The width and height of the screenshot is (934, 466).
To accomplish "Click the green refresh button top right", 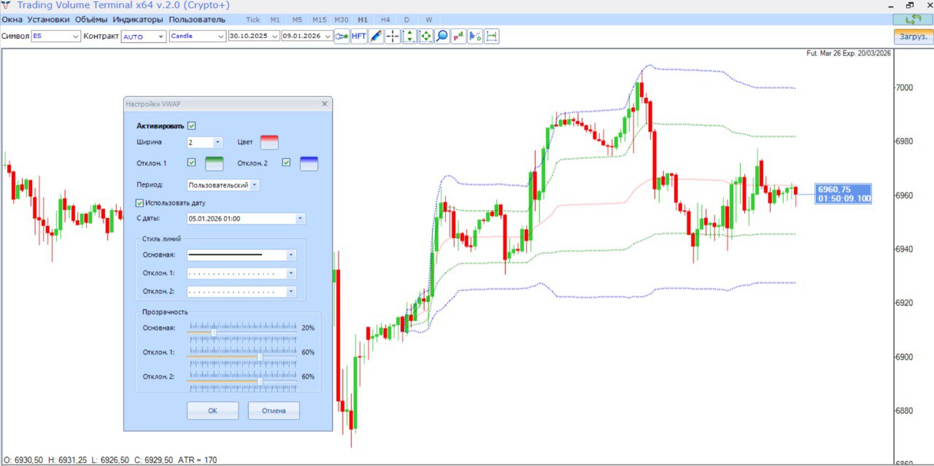I will click(x=913, y=20).
